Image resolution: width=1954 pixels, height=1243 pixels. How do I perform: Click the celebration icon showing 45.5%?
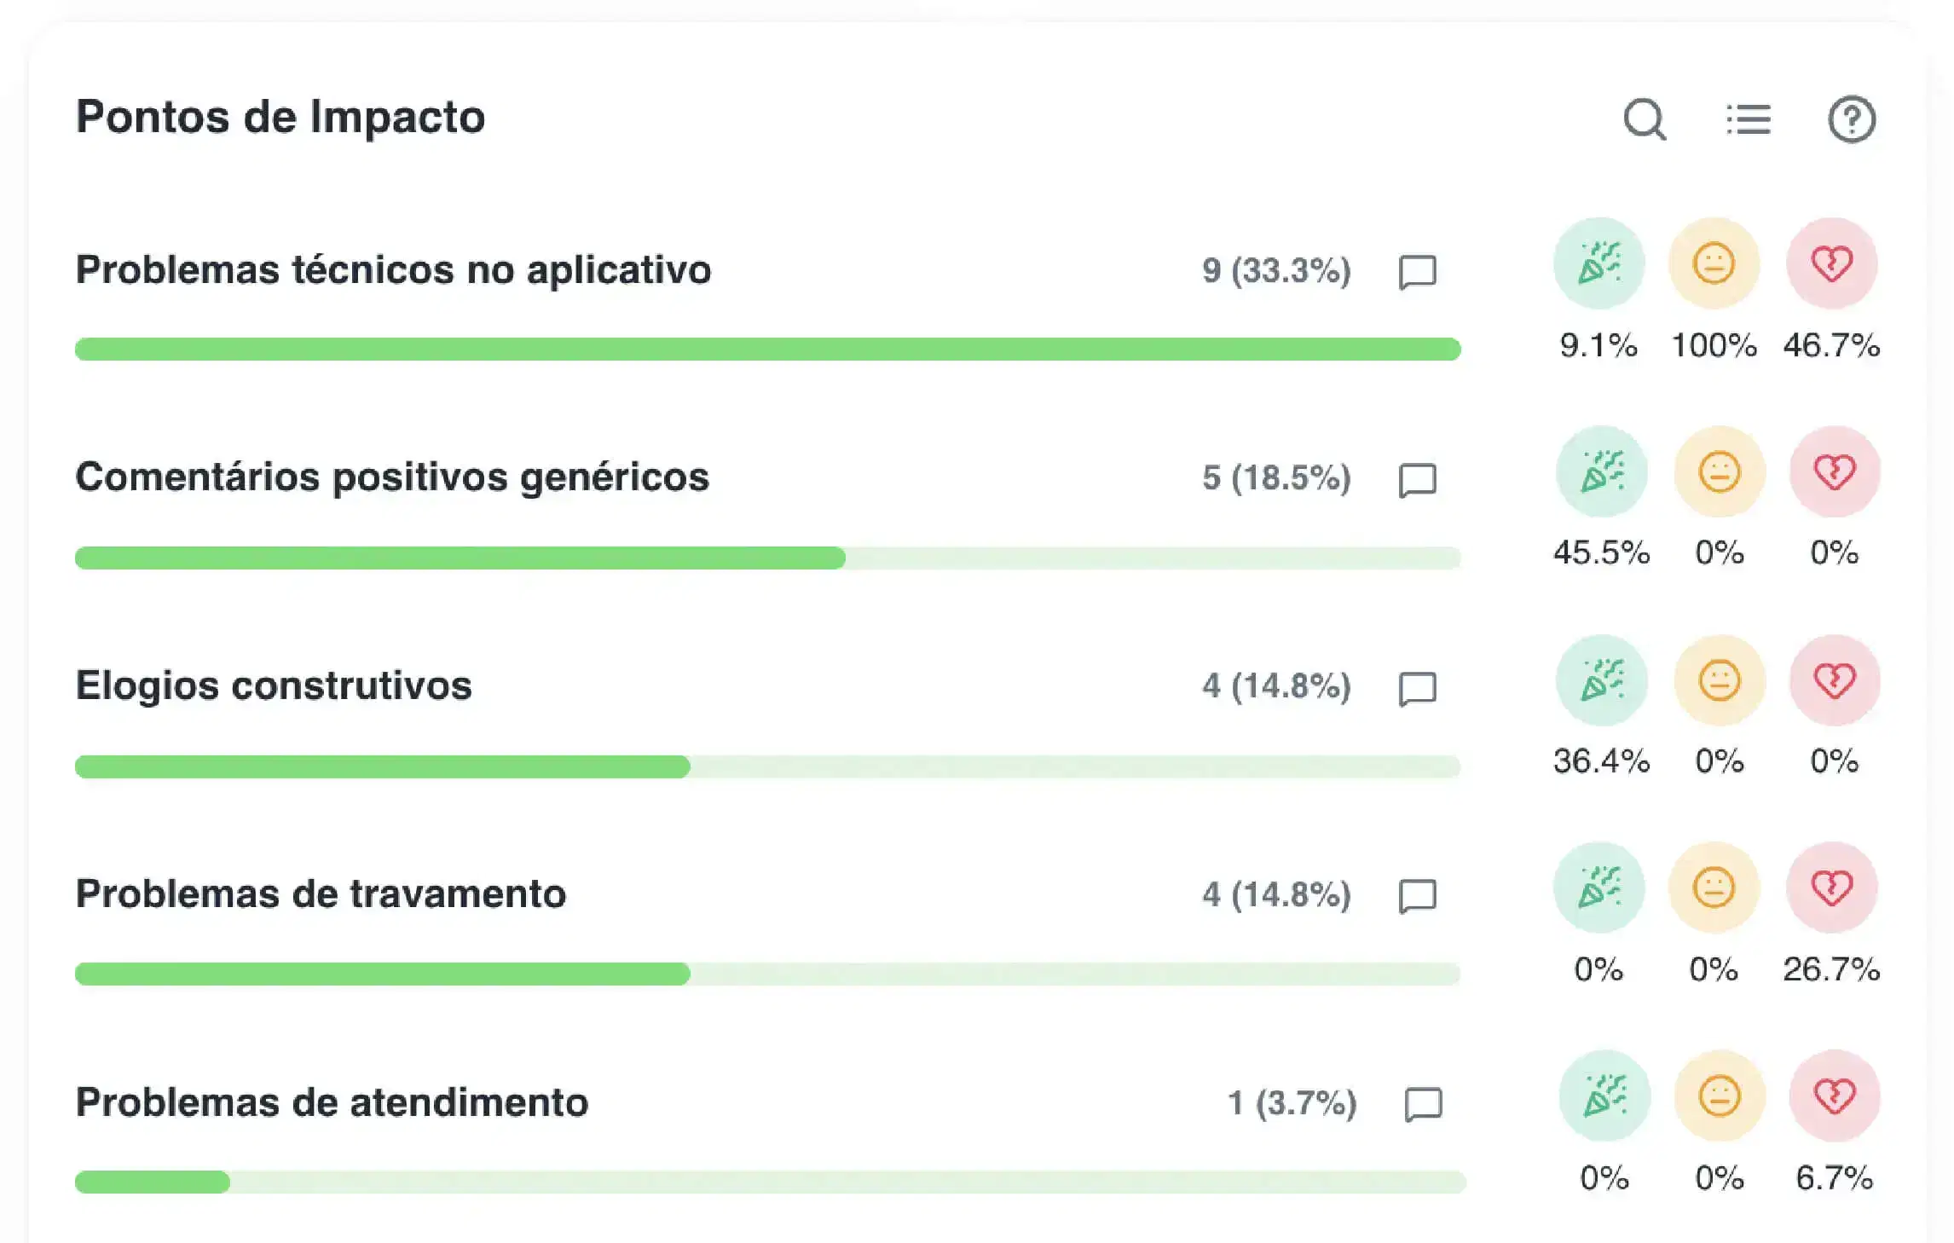tap(1601, 471)
